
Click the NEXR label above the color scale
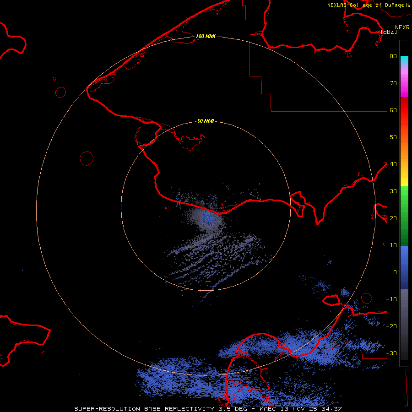click(x=402, y=27)
